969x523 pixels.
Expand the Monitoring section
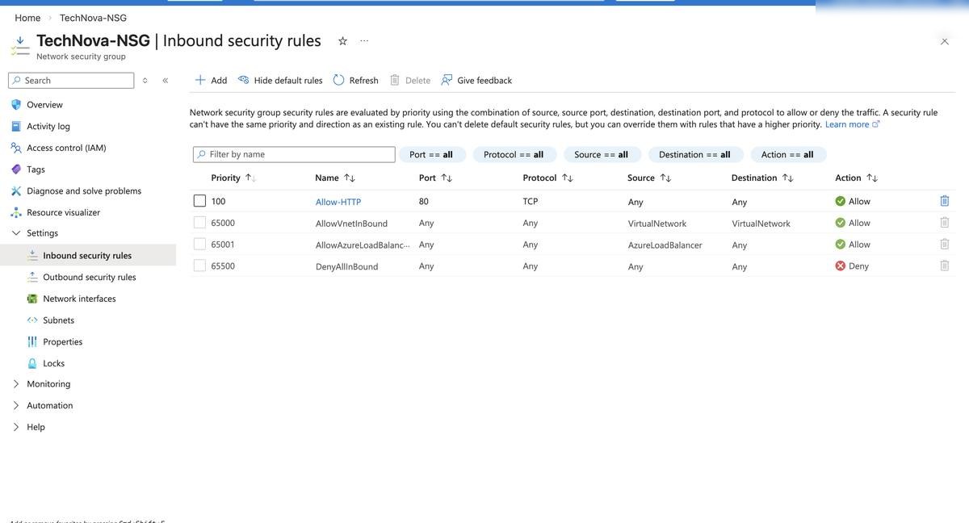[x=16, y=384]
